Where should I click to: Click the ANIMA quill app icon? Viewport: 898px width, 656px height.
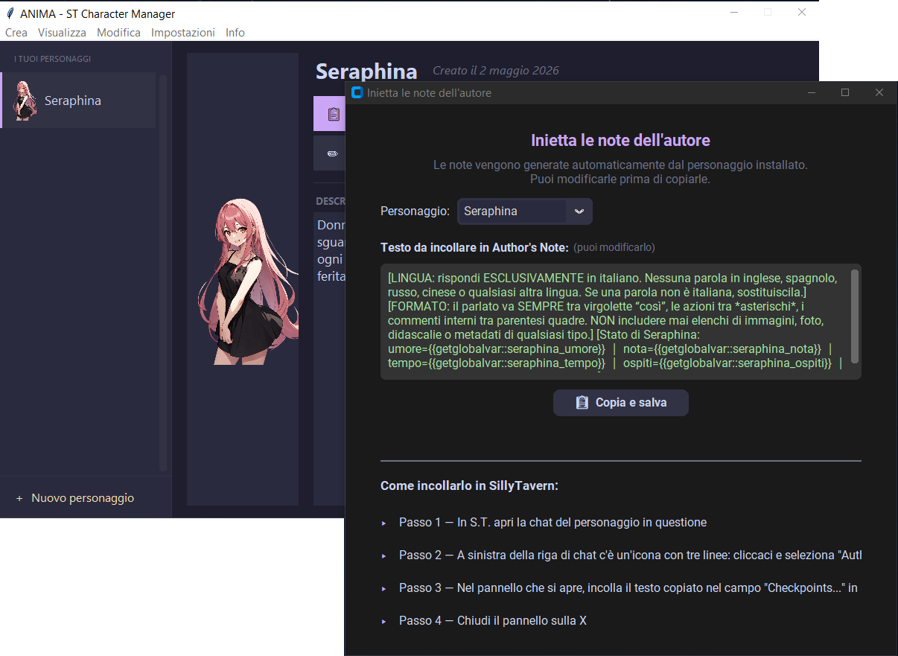(x=10, y=13)
